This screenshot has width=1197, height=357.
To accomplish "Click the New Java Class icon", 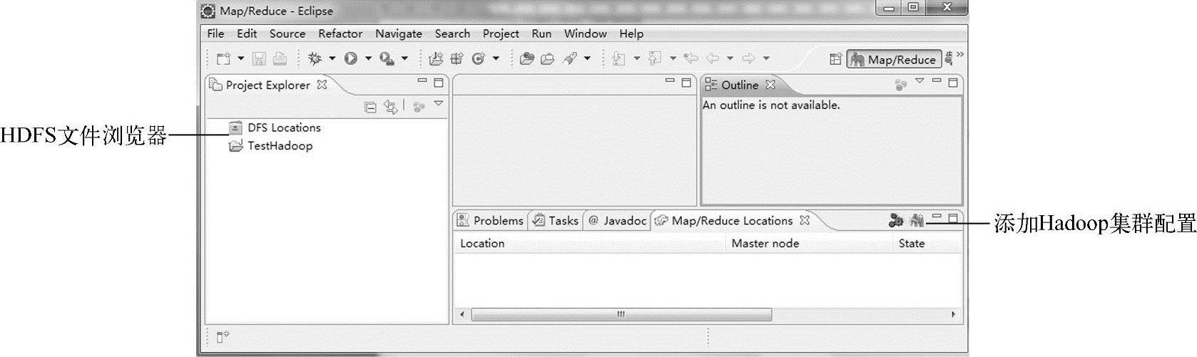I will [478, 58].
